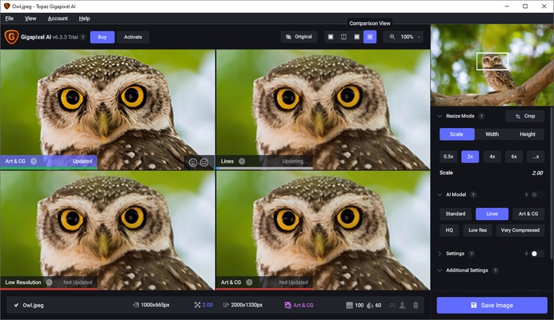The image size is (554, 320).
Task: Click the Save Image button
Action: pos(492,305)
